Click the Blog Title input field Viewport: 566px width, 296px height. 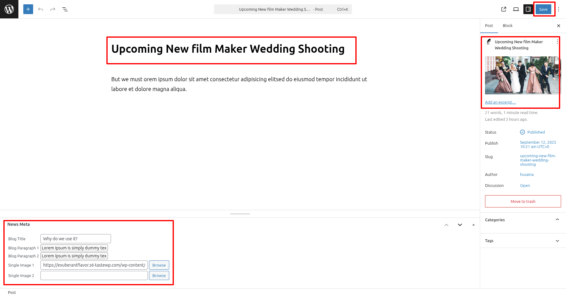(76, 239)
